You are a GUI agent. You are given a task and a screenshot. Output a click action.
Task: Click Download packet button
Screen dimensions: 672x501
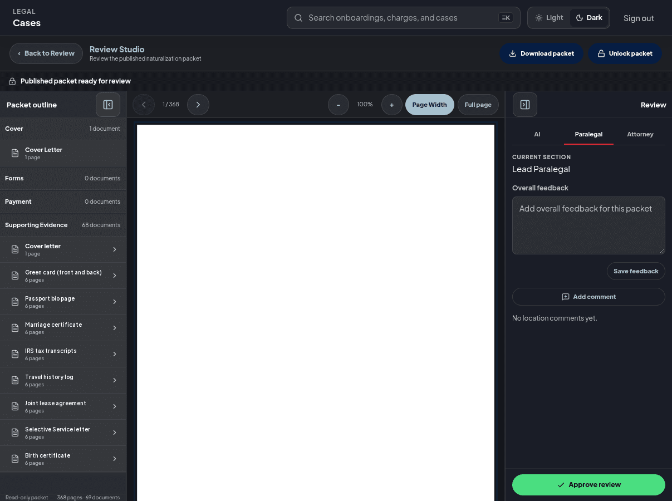541,53
